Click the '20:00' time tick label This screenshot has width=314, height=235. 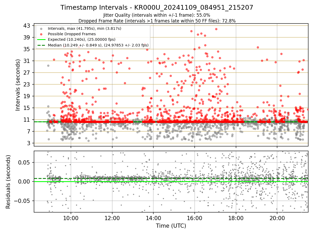(277, 218)
